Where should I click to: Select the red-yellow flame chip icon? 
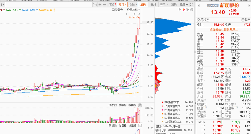[x=183, y=10]
